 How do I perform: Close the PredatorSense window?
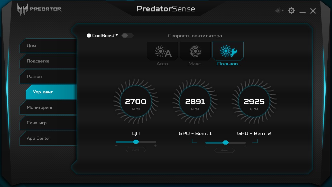click(313, 11)
